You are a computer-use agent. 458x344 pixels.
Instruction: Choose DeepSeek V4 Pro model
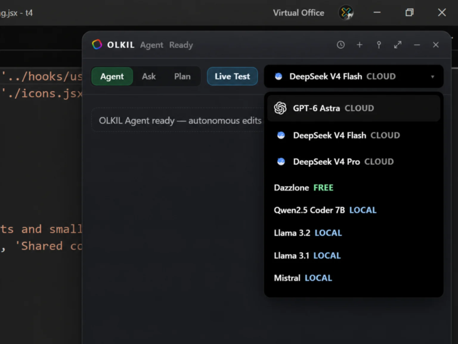354,161
